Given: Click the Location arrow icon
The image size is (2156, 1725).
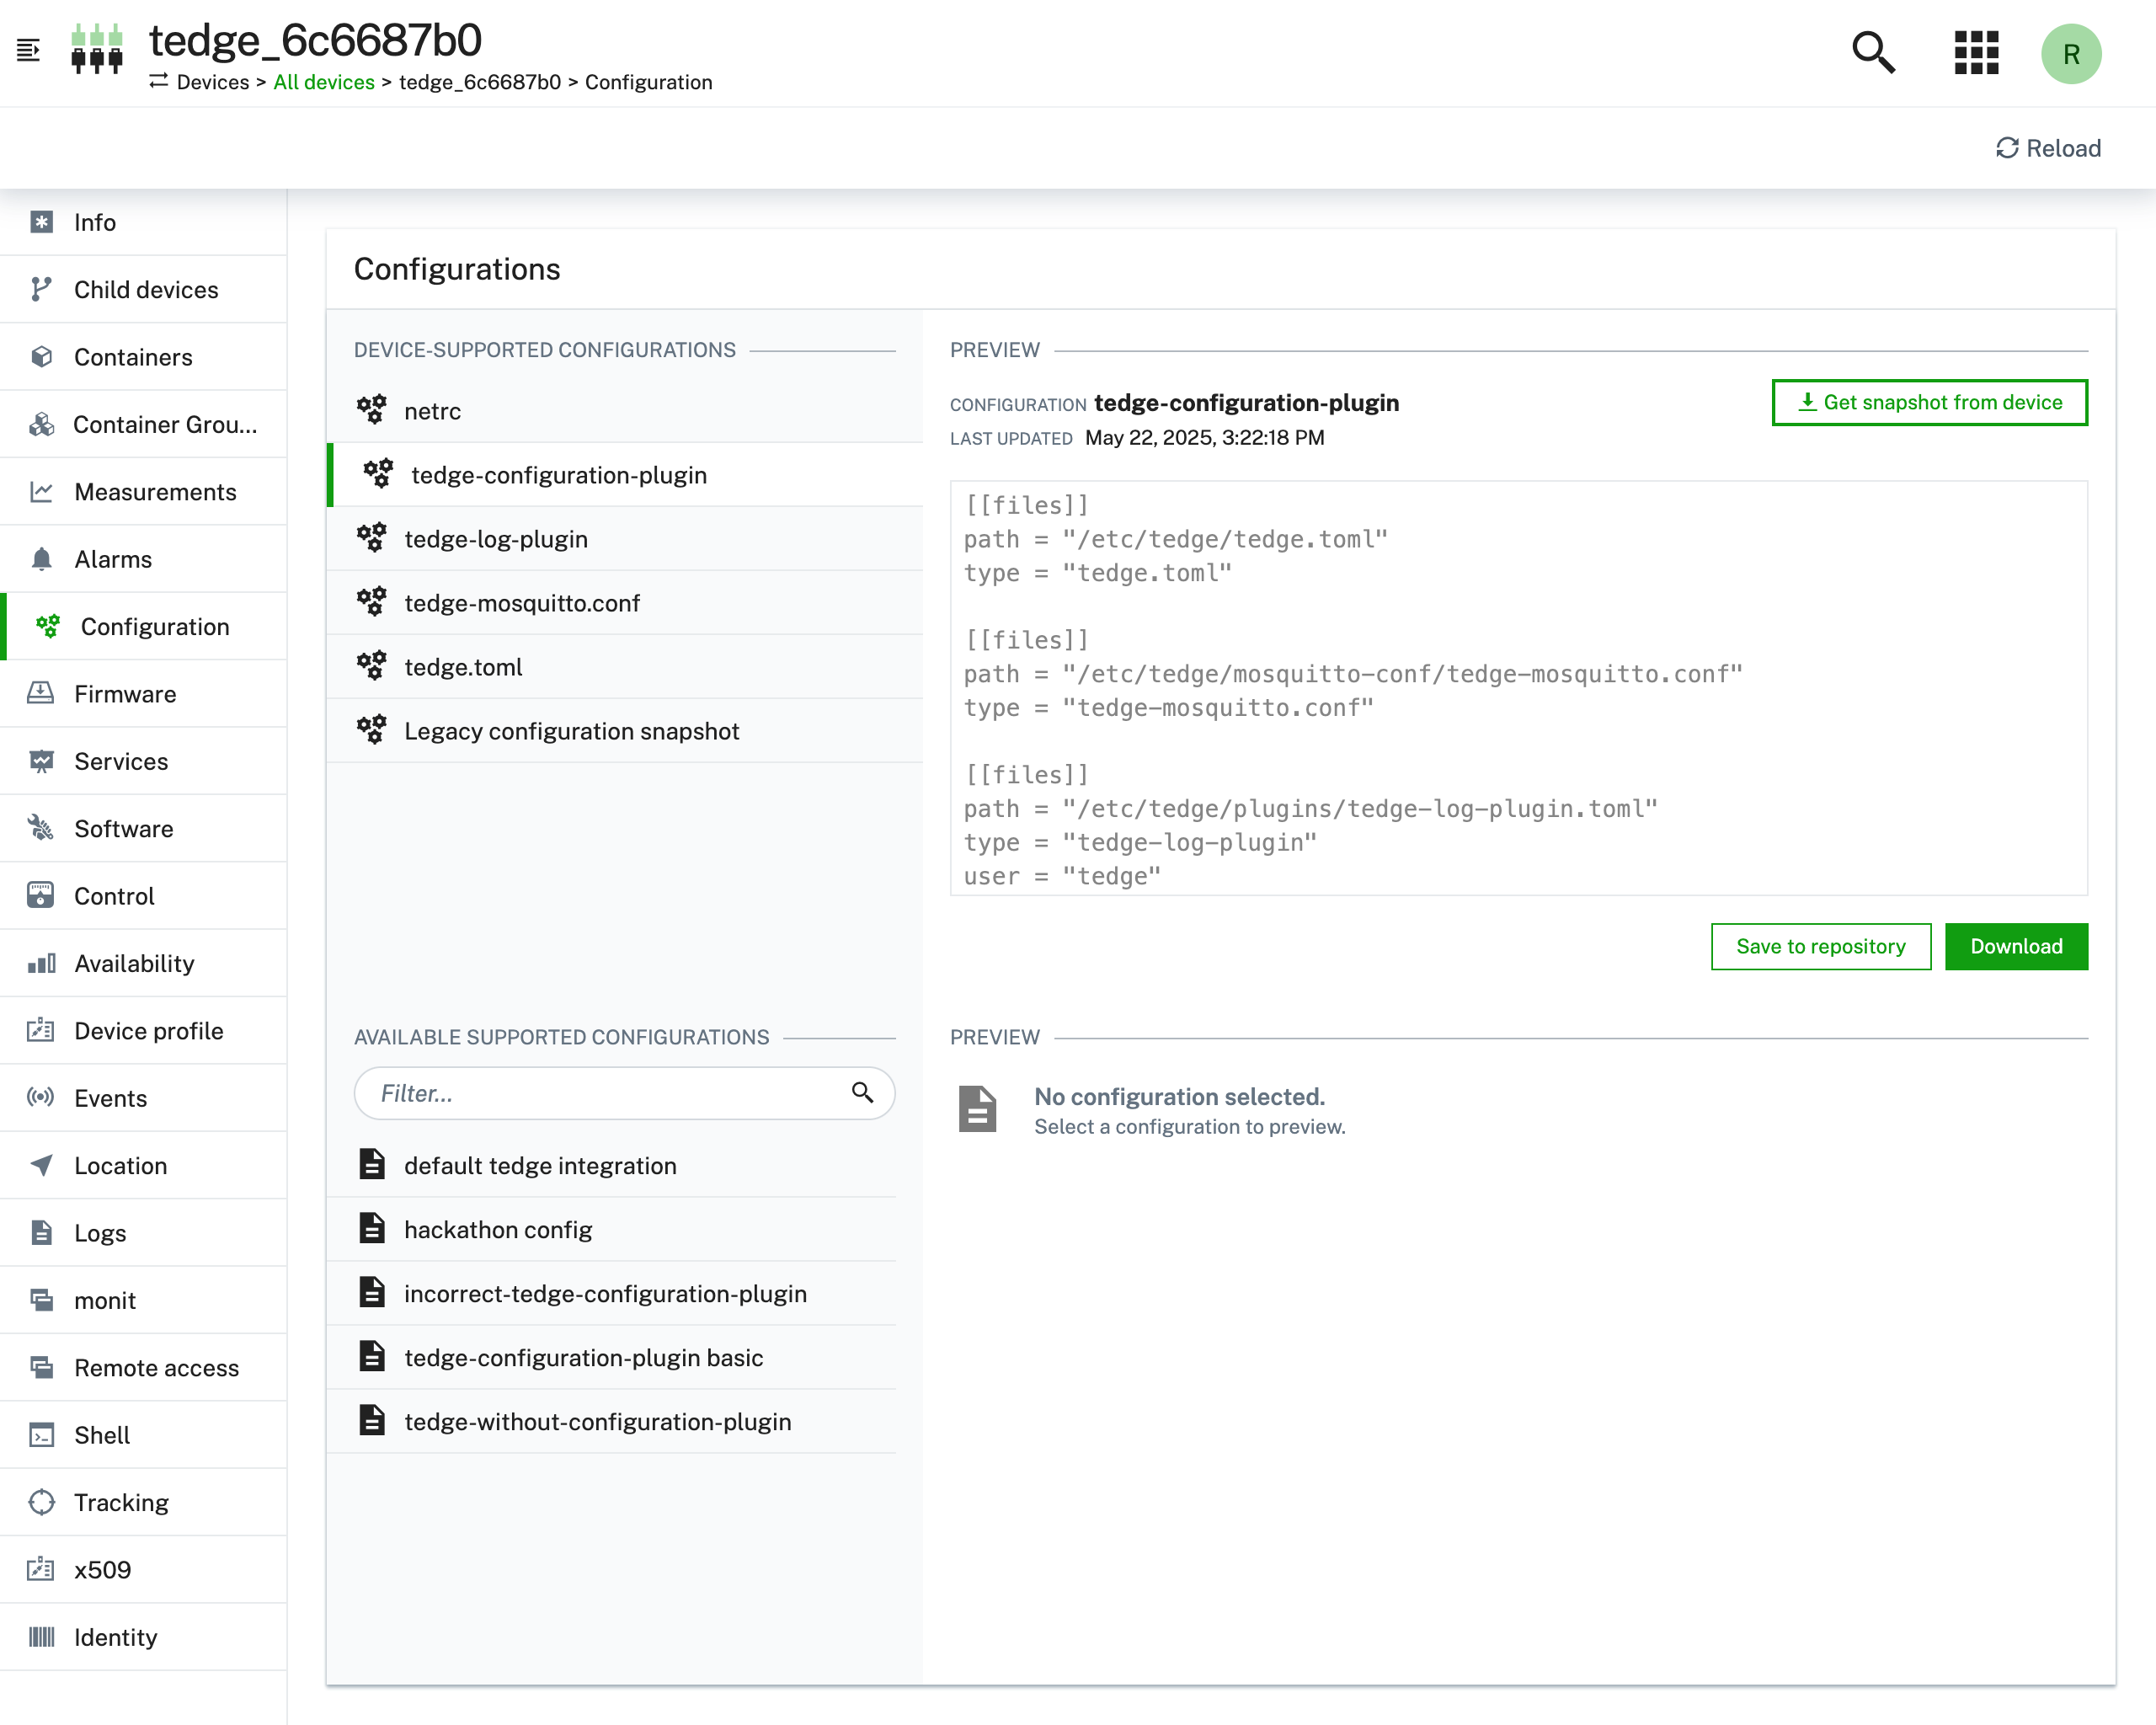Looking at the screenshot, I should coord(41,1165).
